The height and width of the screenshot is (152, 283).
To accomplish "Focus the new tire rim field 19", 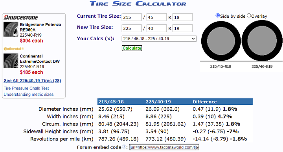I will tap(182, 28).
